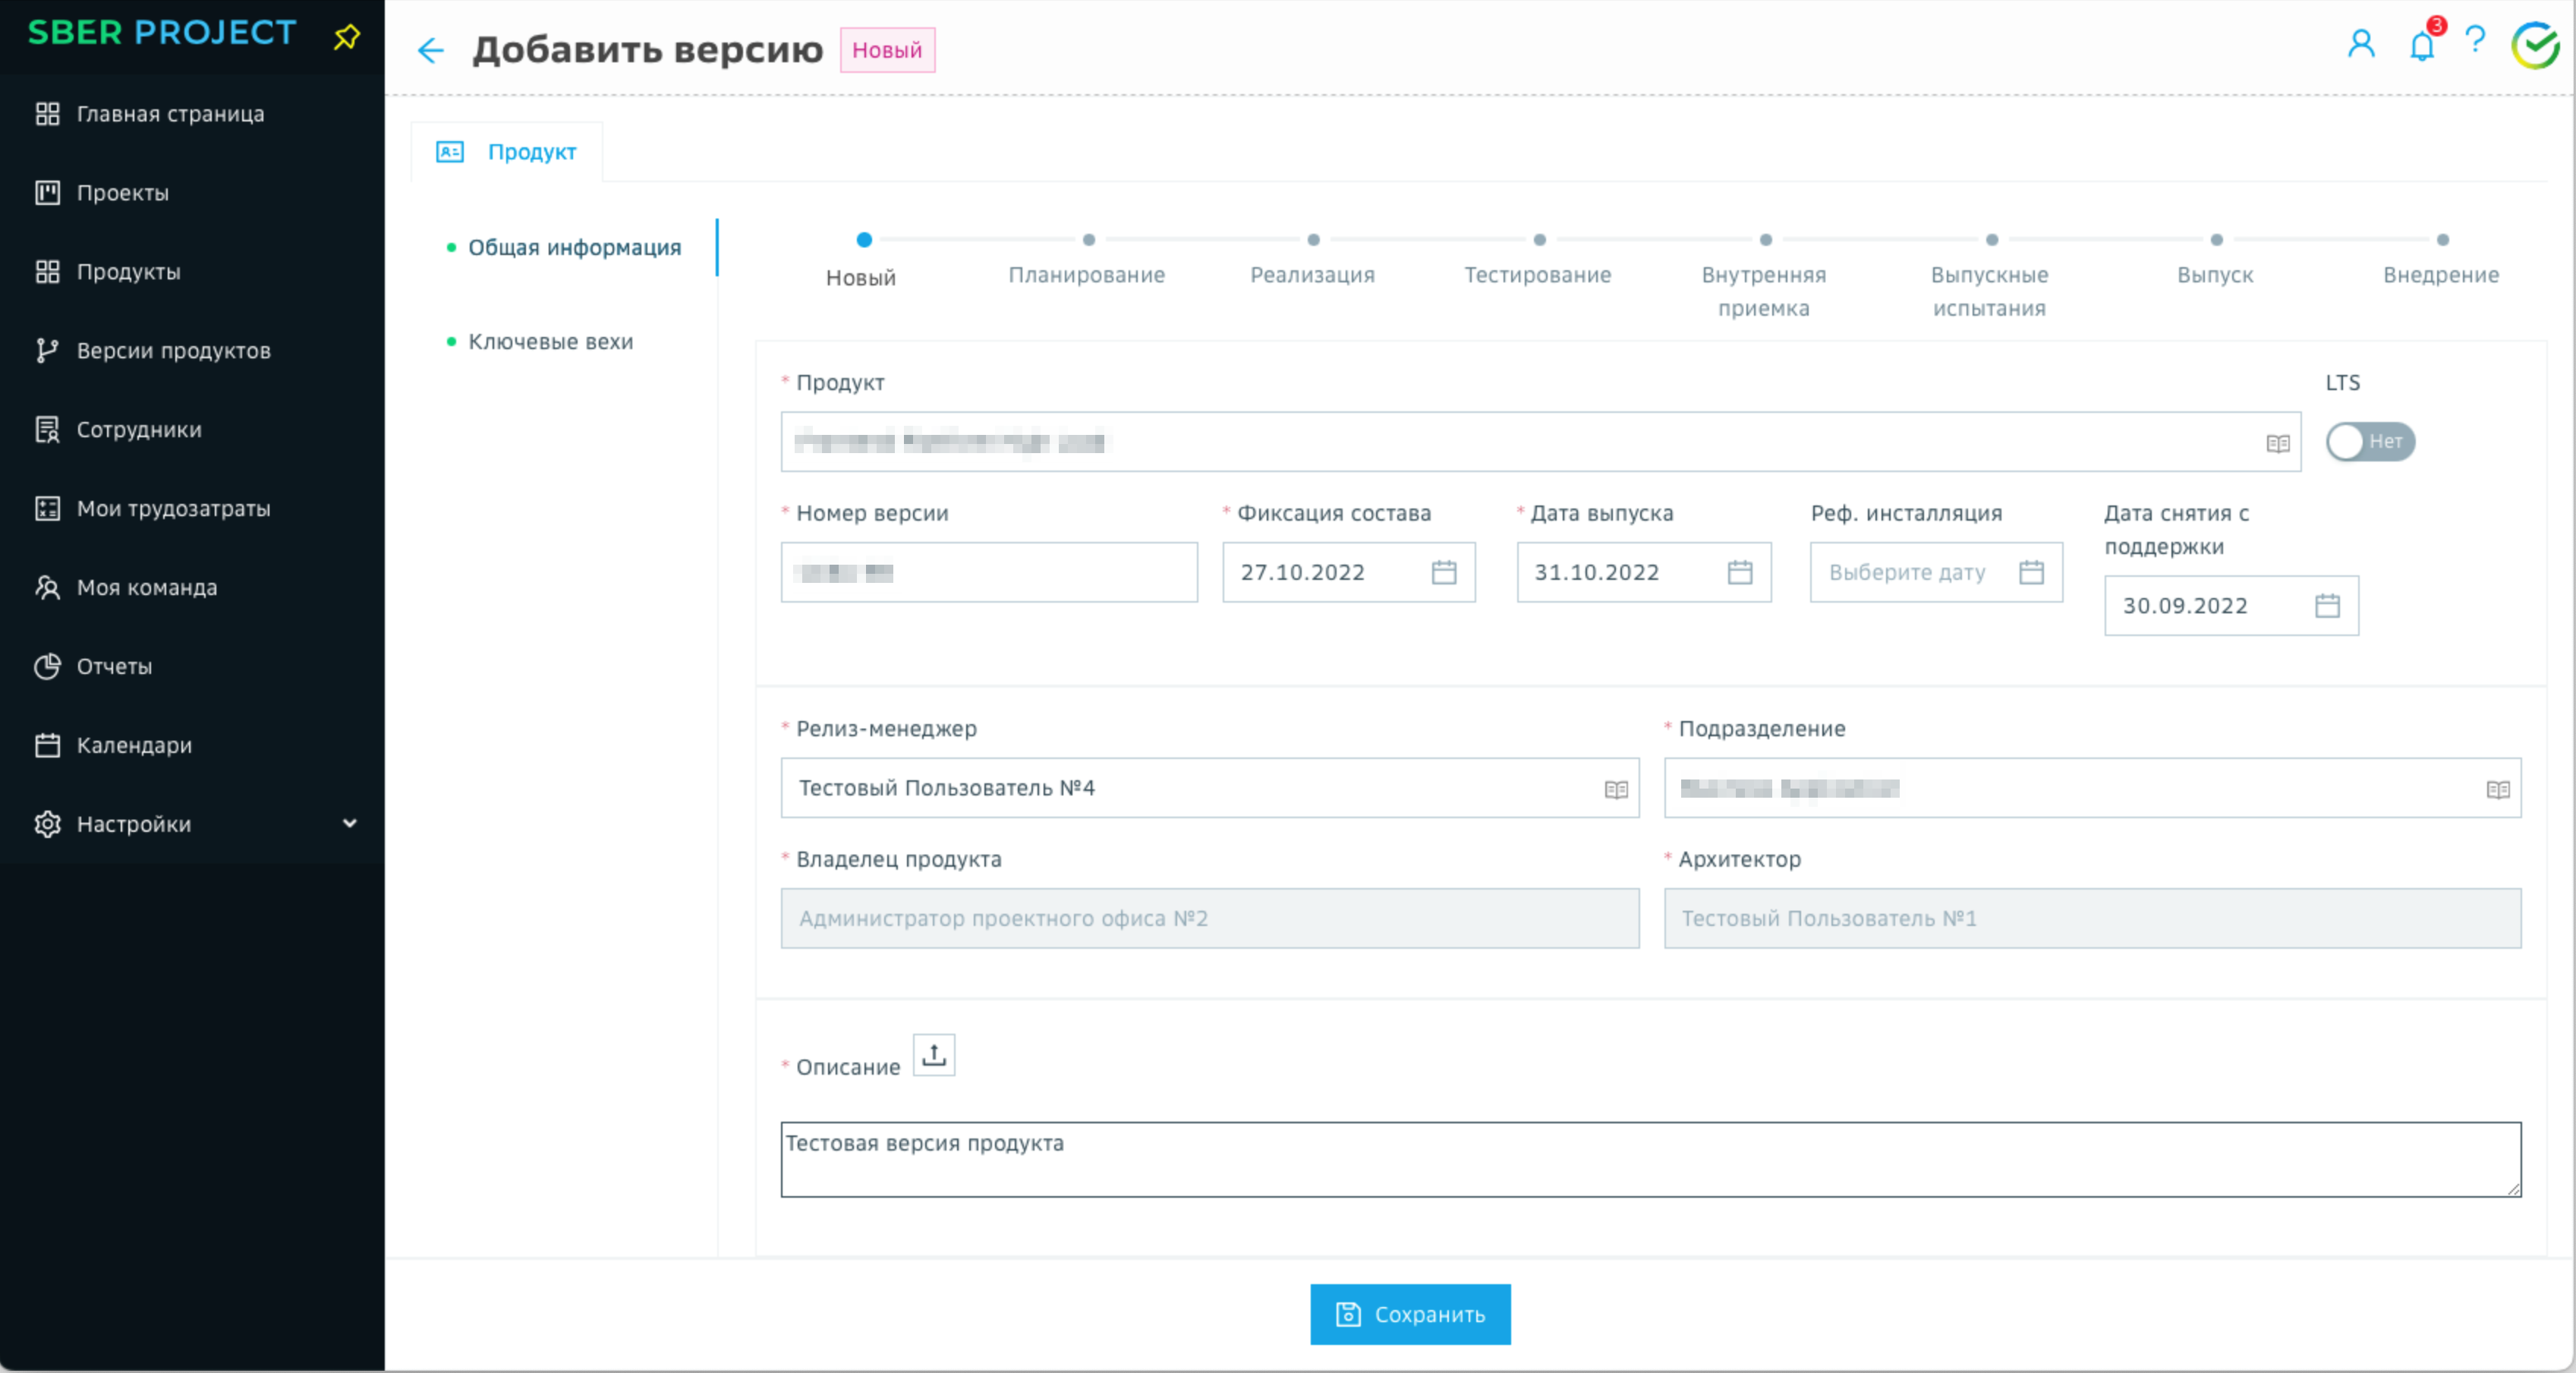Click the user profile icon in header

pos(2361,44)
